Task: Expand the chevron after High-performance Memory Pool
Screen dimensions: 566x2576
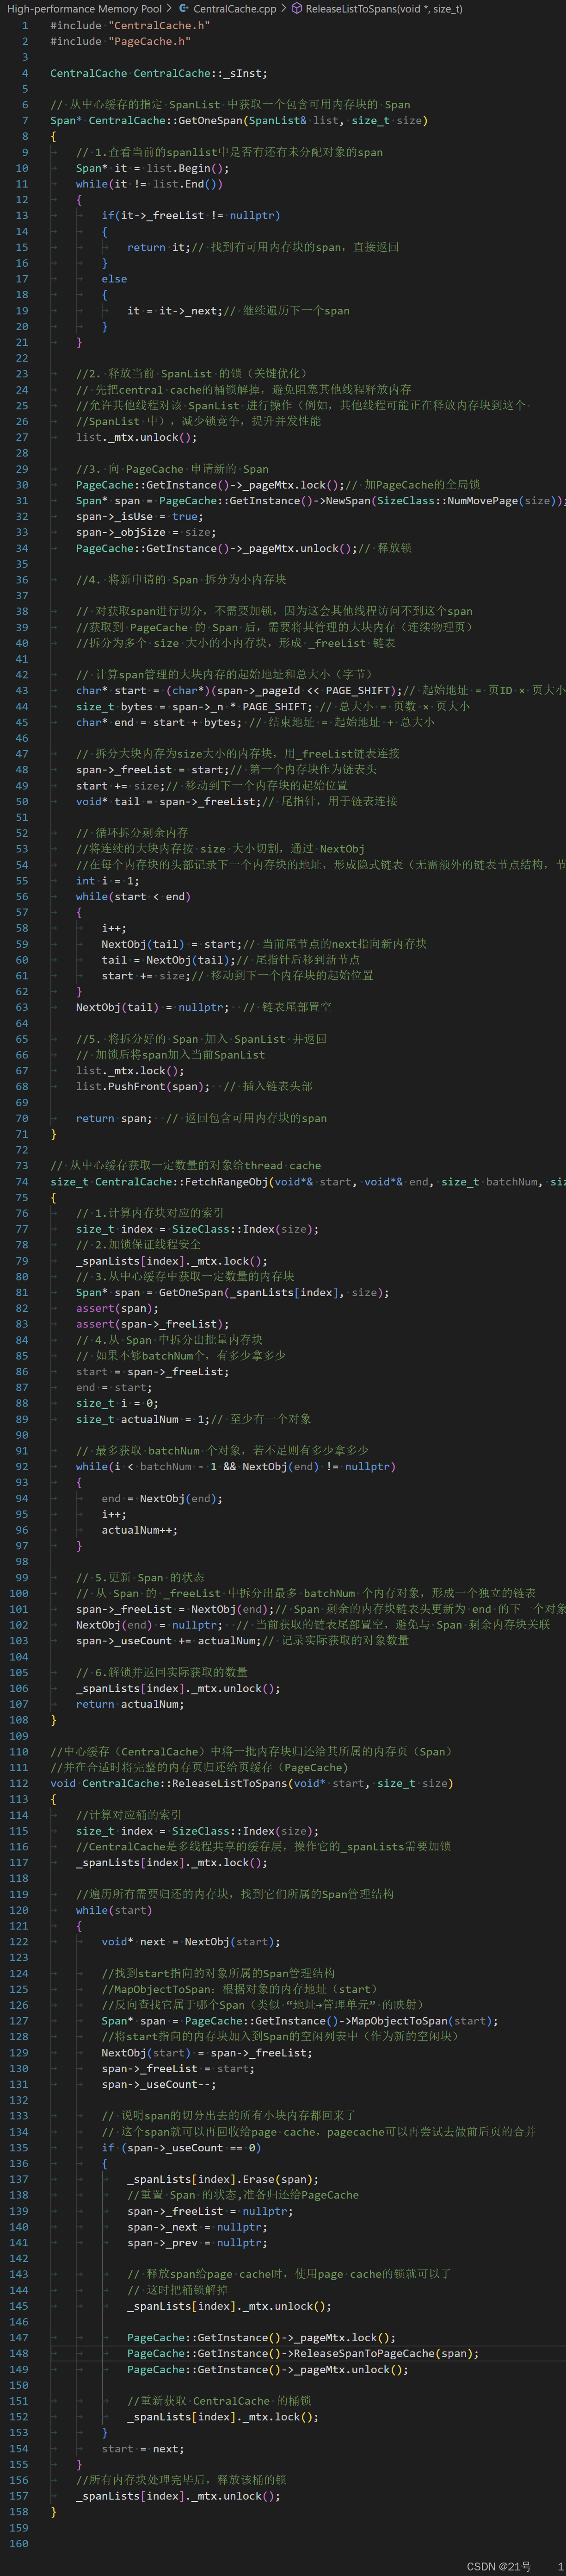Action: [171, 9]
